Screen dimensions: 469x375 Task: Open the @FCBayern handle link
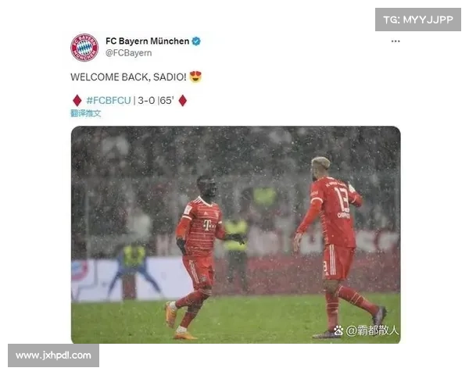point(129,53)
